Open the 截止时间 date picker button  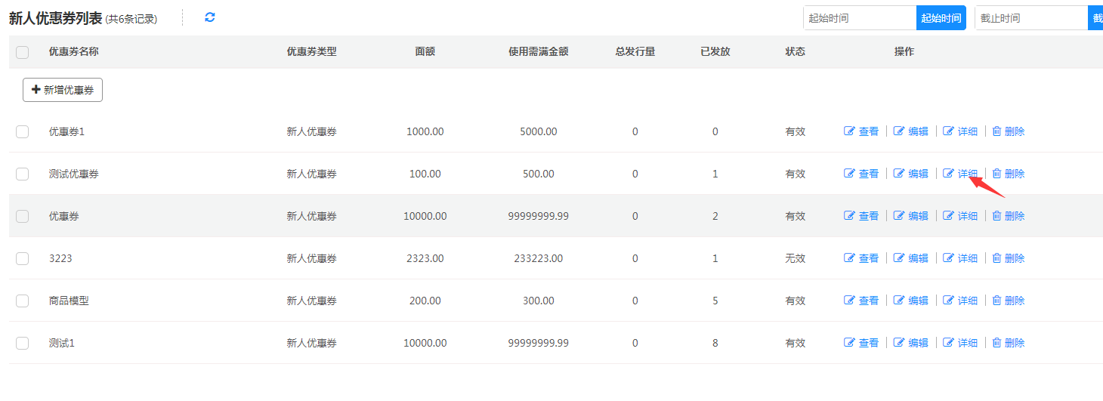click(1095, 18)
